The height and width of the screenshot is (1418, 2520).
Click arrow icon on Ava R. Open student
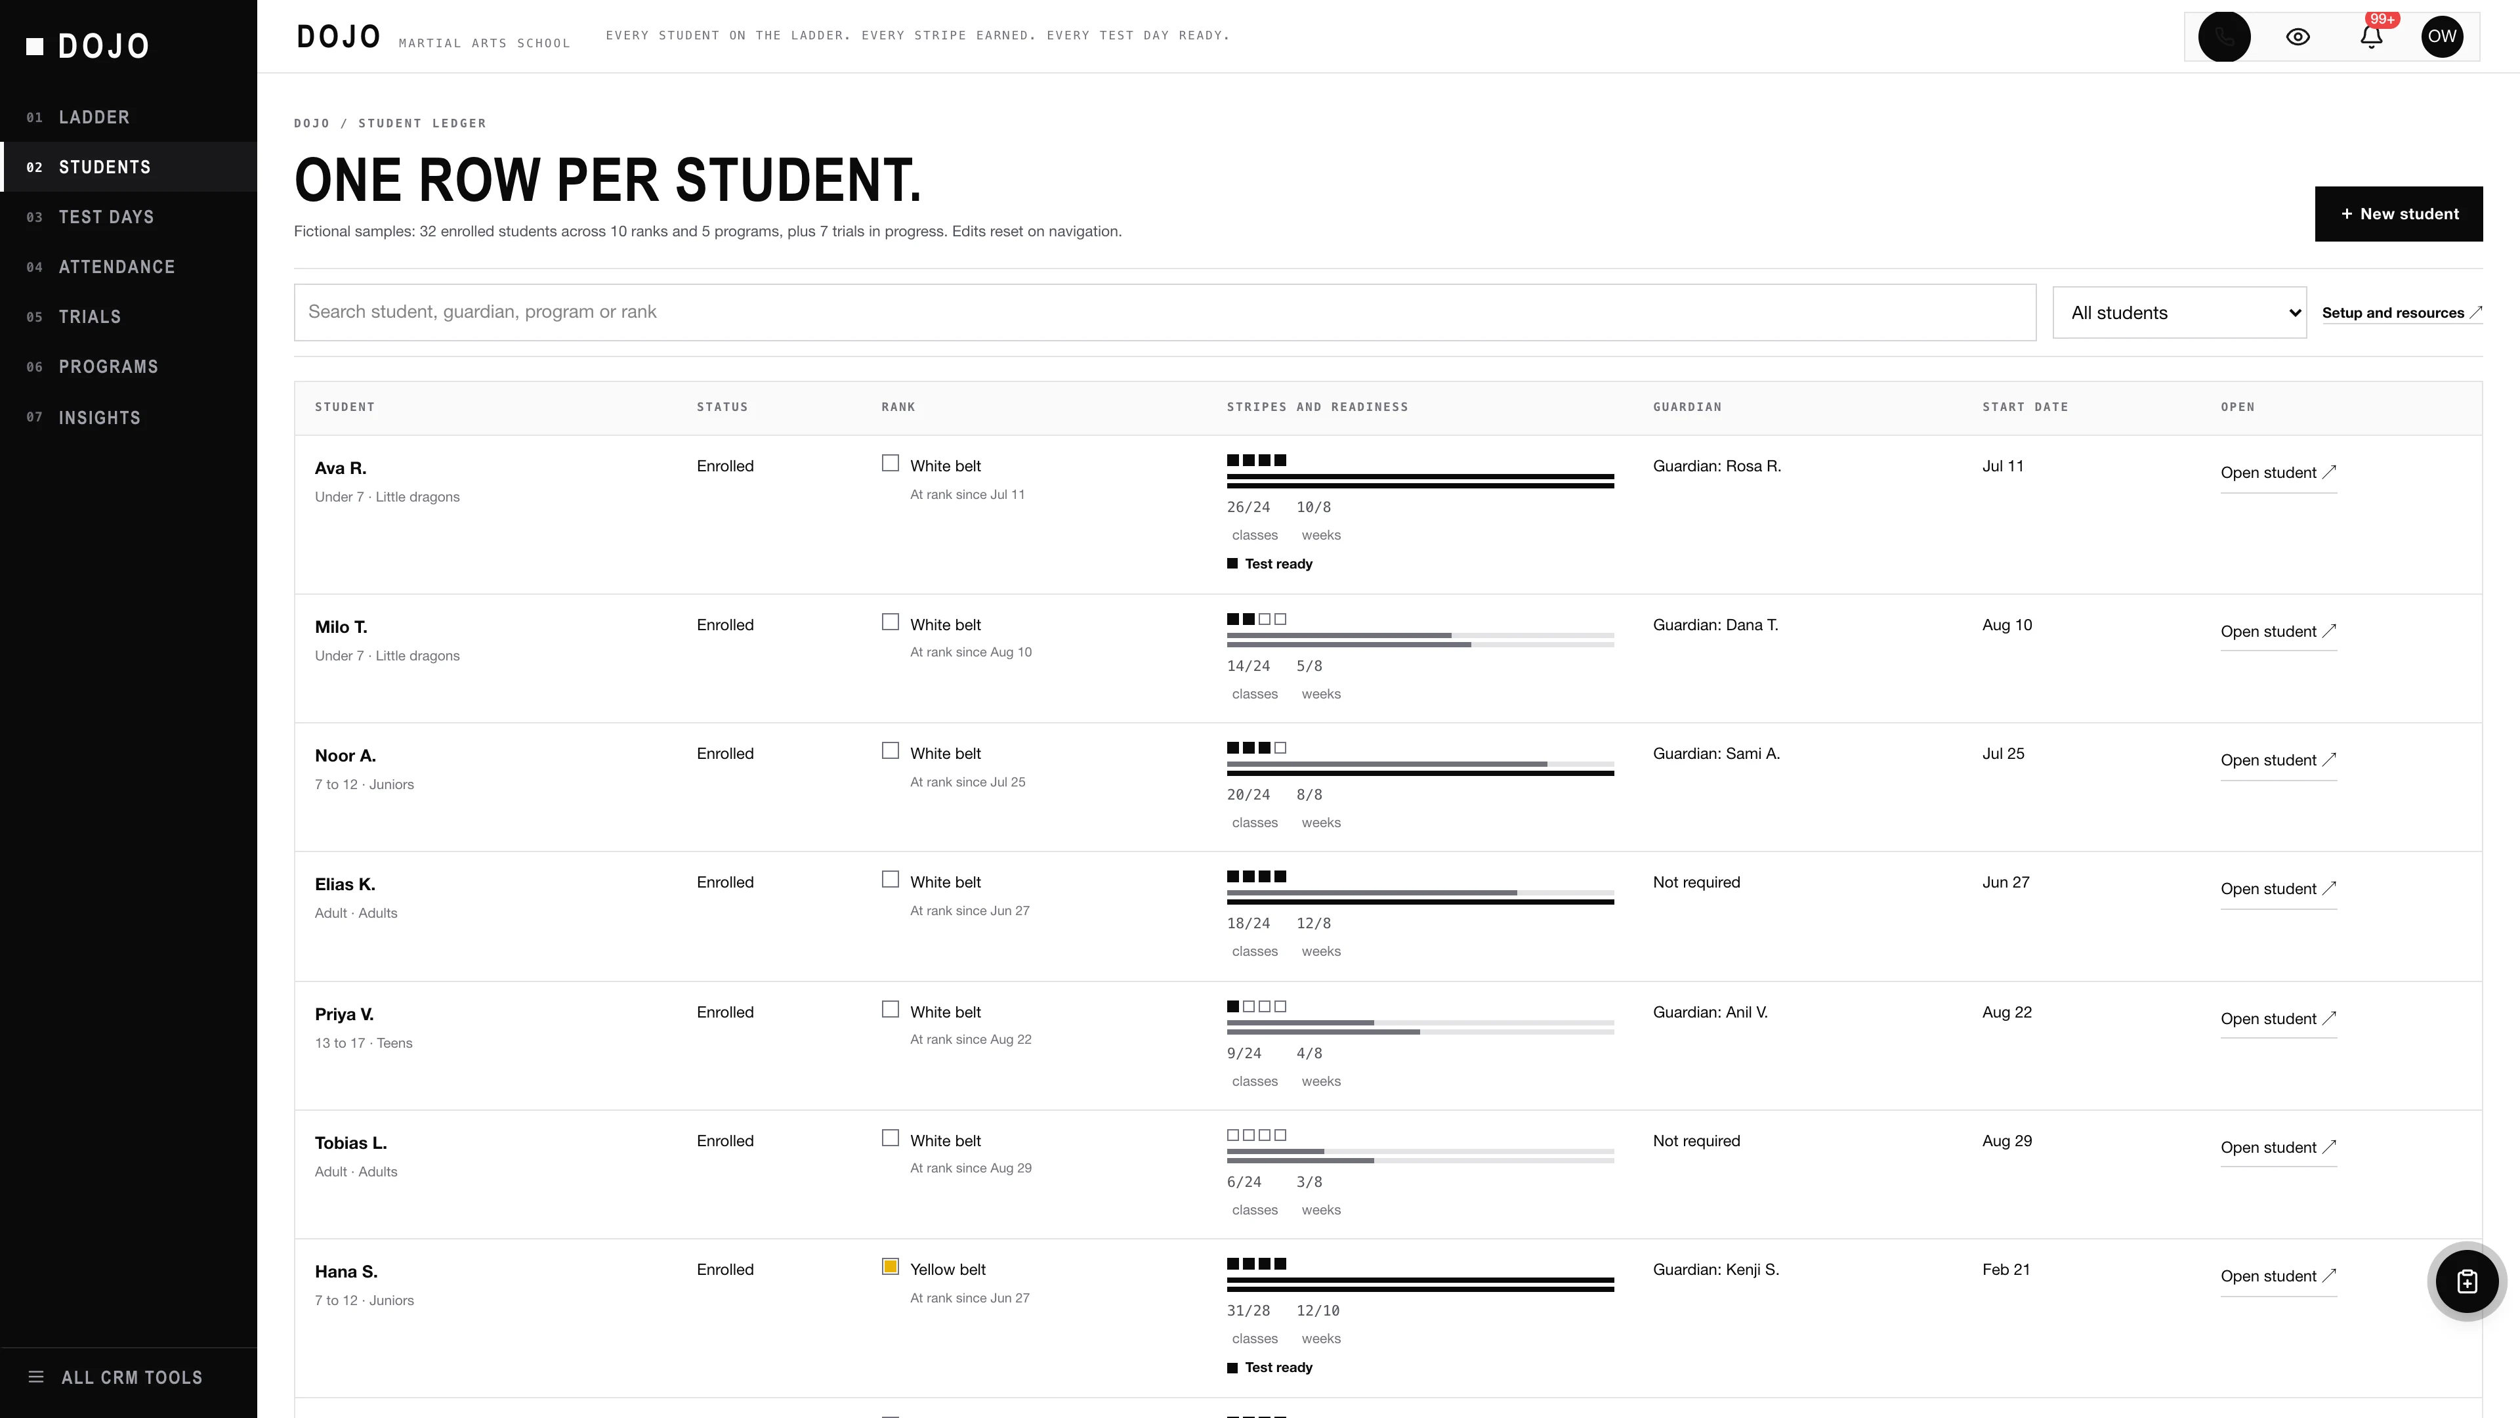(2329, 472)
